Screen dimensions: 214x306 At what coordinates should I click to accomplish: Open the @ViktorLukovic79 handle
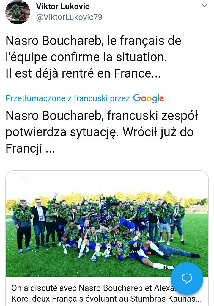(x=69, y=17)
